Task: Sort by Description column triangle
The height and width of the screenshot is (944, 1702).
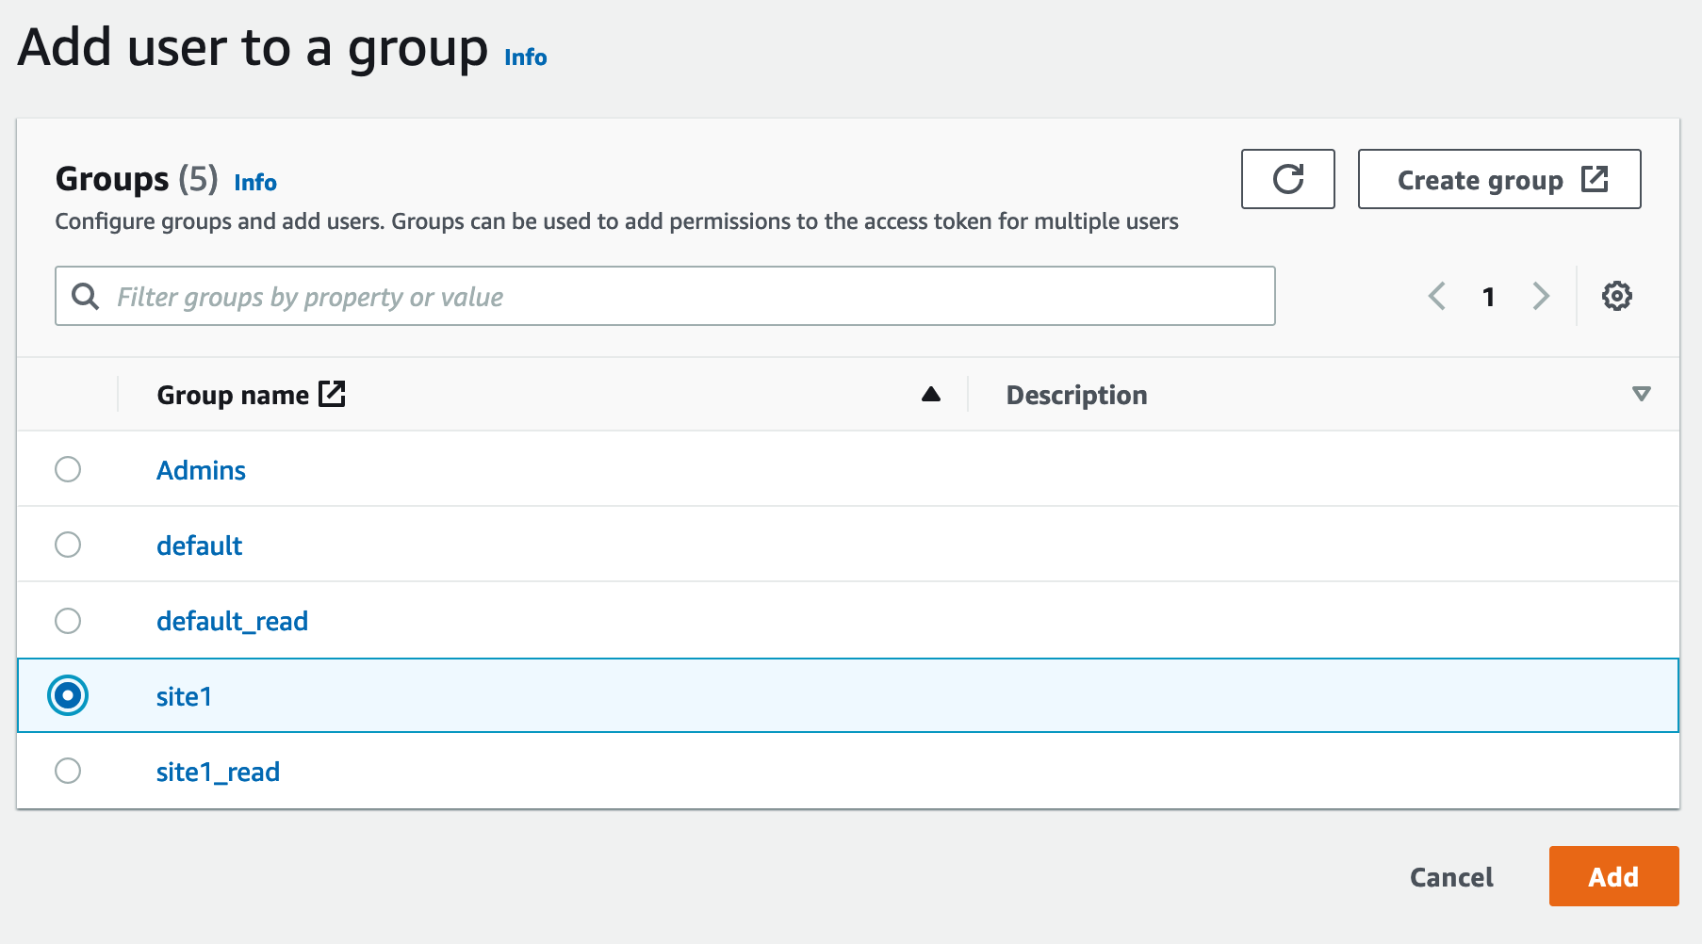Action: [1641, 394]
